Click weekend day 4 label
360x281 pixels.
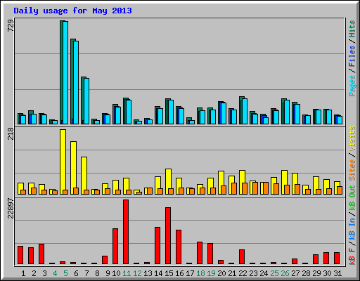point(55,273)
